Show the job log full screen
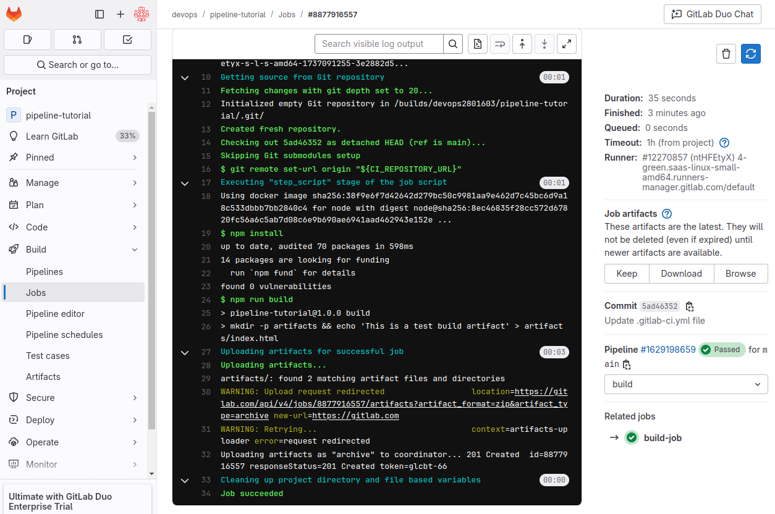This screenshot has width=775, height=514. 567,44
